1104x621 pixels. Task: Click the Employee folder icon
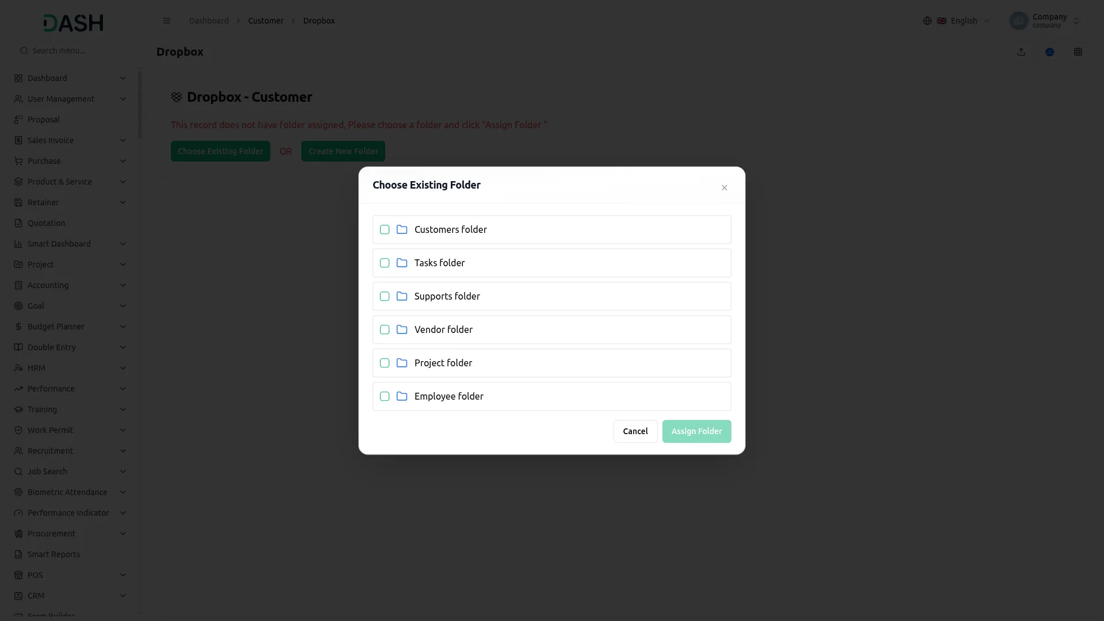coord(402,396)
